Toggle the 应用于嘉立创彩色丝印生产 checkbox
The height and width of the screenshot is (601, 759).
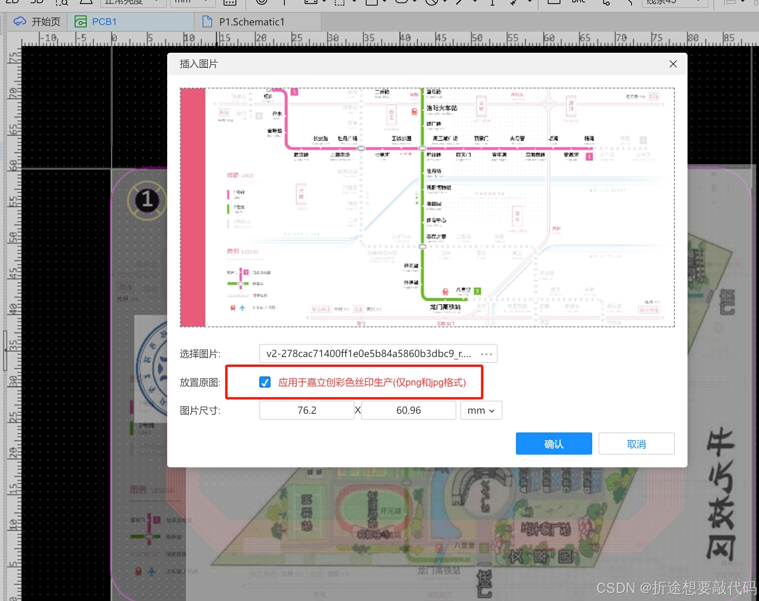tap(265, 382)
